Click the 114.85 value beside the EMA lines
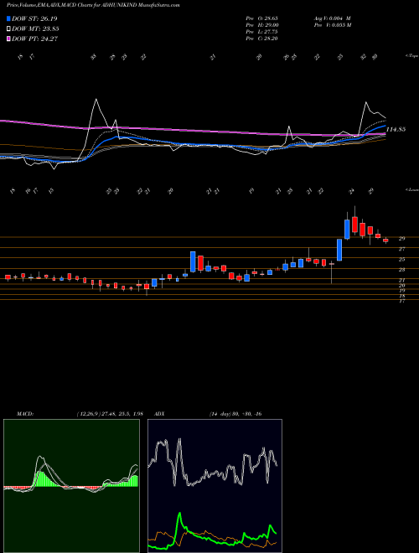This screenshot has width=419, height=553. click(x=396, y=129)
